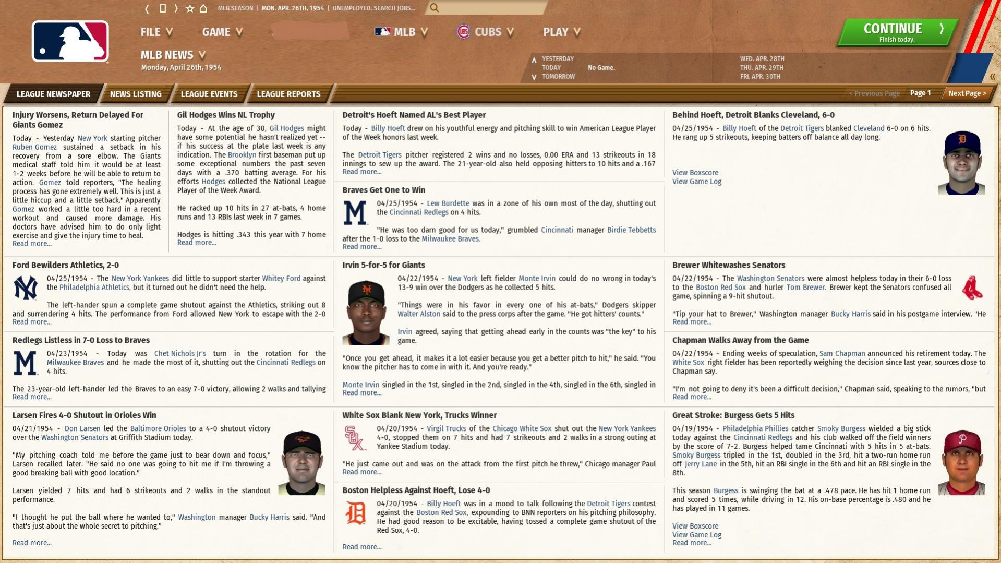Open the GAME dropdown menu
The height and width of the screenshot is (563, 1001).
(222, 32)
